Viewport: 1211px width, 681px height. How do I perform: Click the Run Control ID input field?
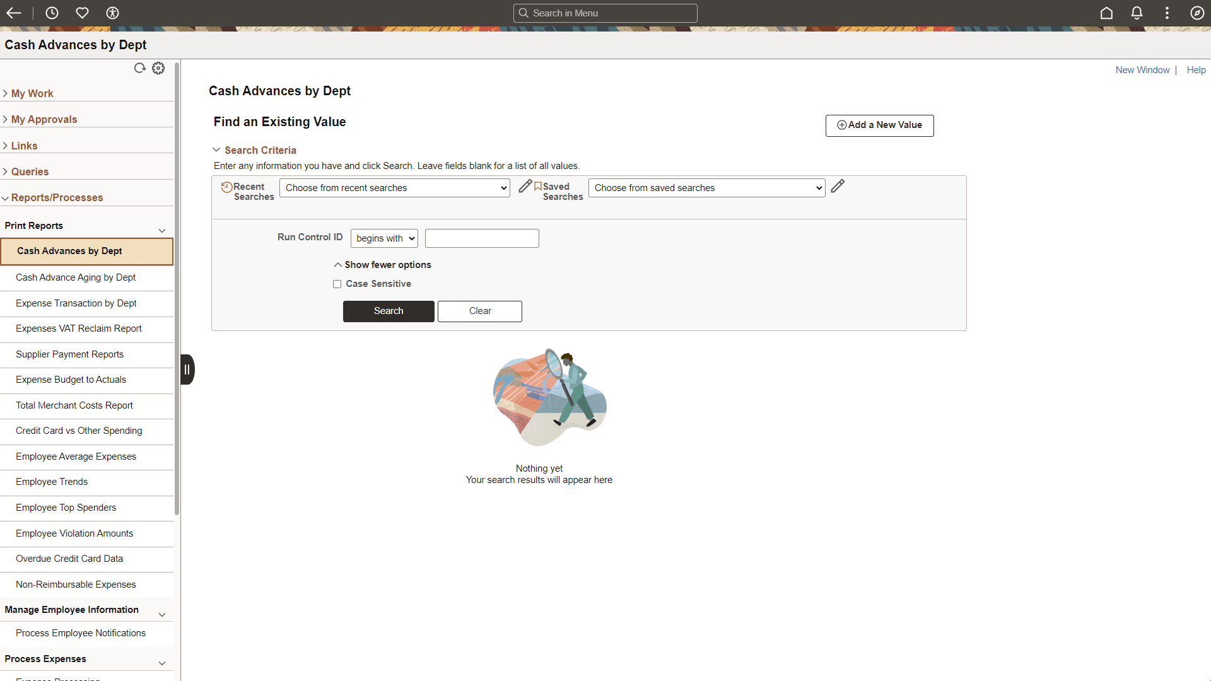tap(482, 238)
